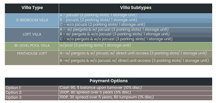Click the Villa Subtypes column header

(x=136, y=8)
